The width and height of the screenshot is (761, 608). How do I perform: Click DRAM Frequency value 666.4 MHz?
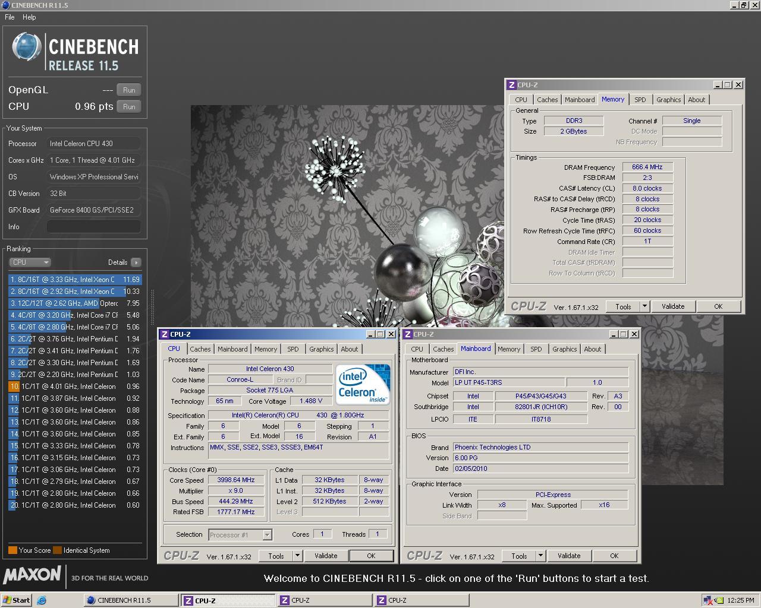[647, 167]
